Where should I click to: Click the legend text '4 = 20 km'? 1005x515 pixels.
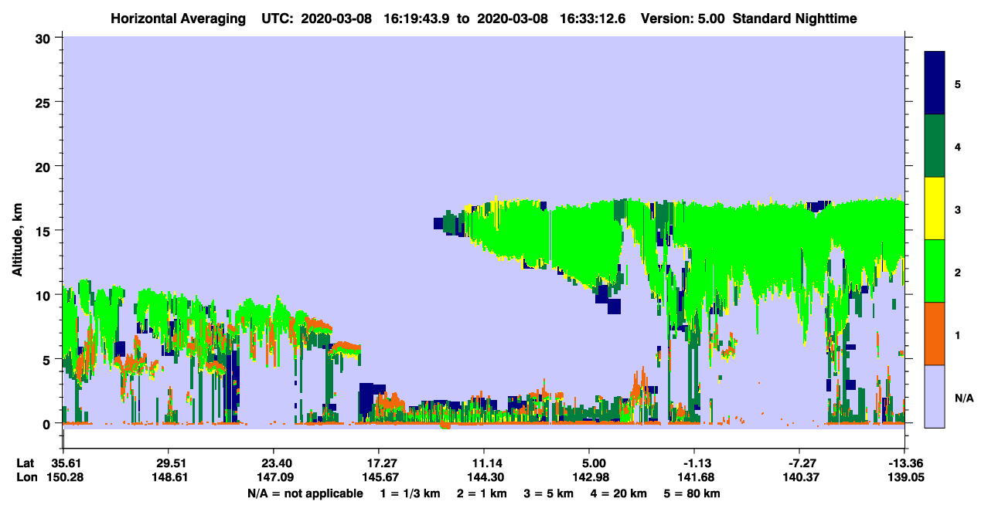coord(619,493)
